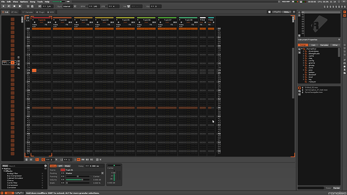The image size is (347, 195).
Task: Collapse Track 06 with its arrow
Action: 138,20
